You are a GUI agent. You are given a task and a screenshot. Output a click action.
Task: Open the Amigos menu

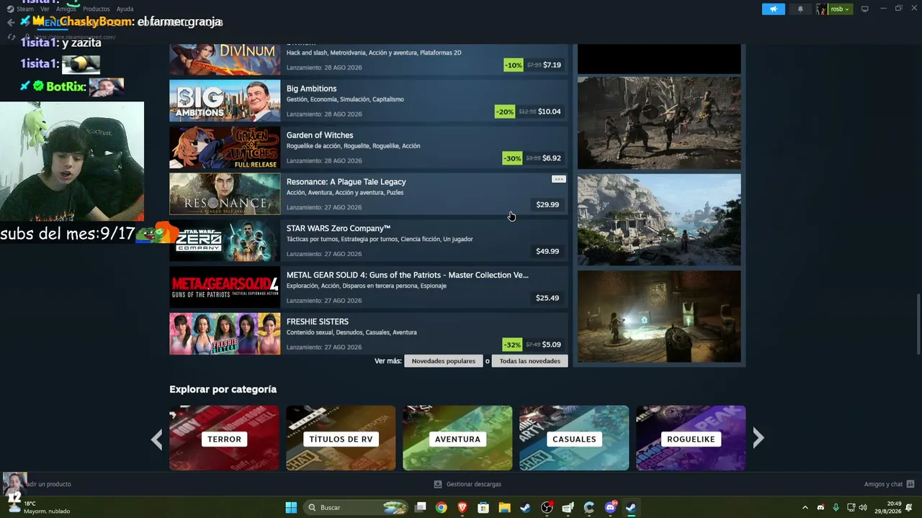[x=66, y=9]
